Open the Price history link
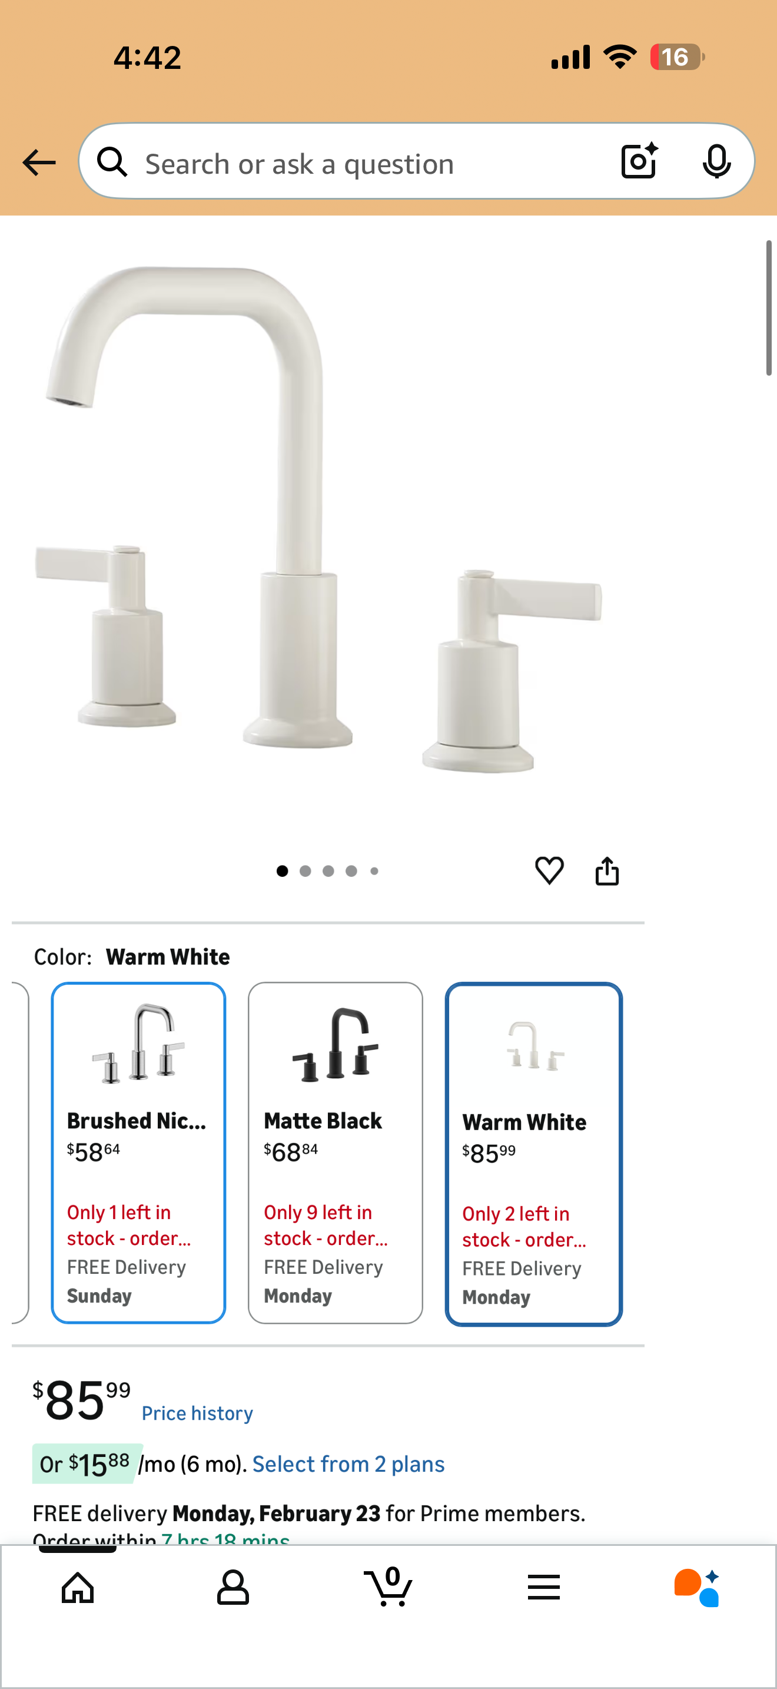777x1689 pixels. 197,1413
